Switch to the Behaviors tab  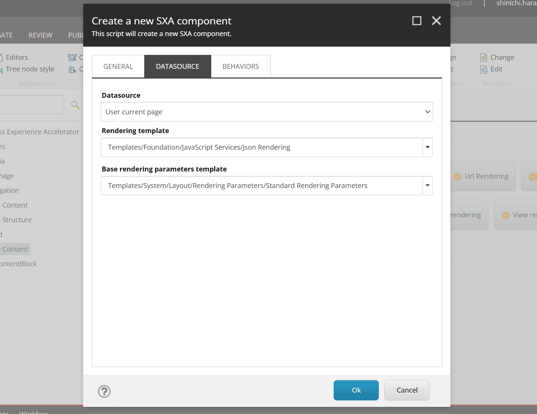241,67
